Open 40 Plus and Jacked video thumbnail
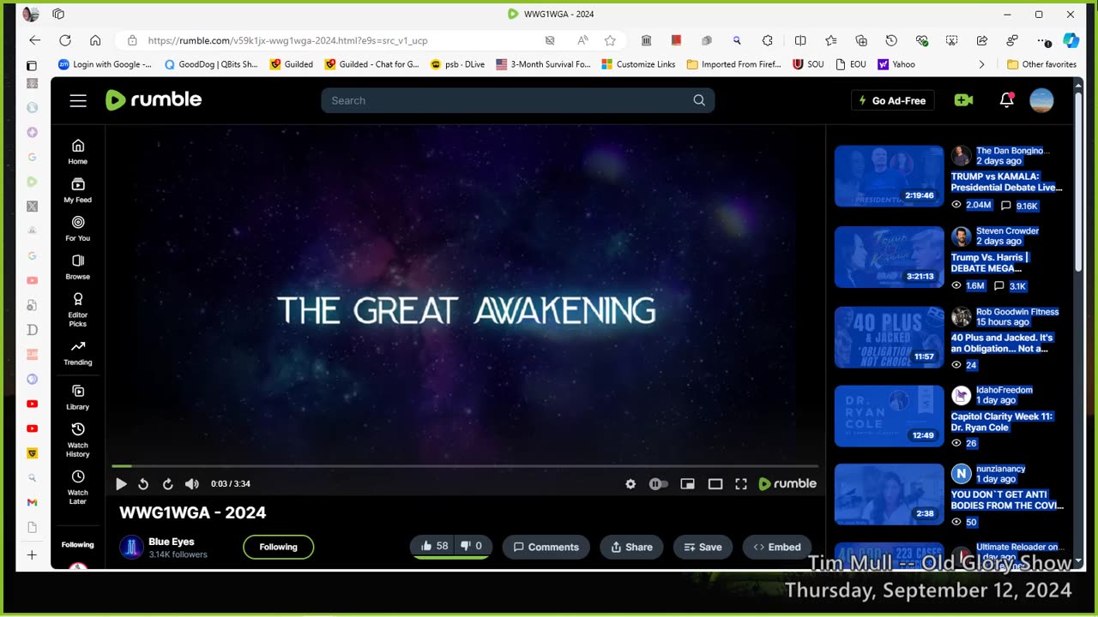Viewport: 1098px width, 617px height. [x=889, y=337]
